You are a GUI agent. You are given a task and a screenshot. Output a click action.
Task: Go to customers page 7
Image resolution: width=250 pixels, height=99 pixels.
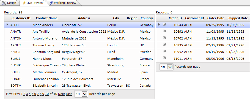(x=38, y=94)
